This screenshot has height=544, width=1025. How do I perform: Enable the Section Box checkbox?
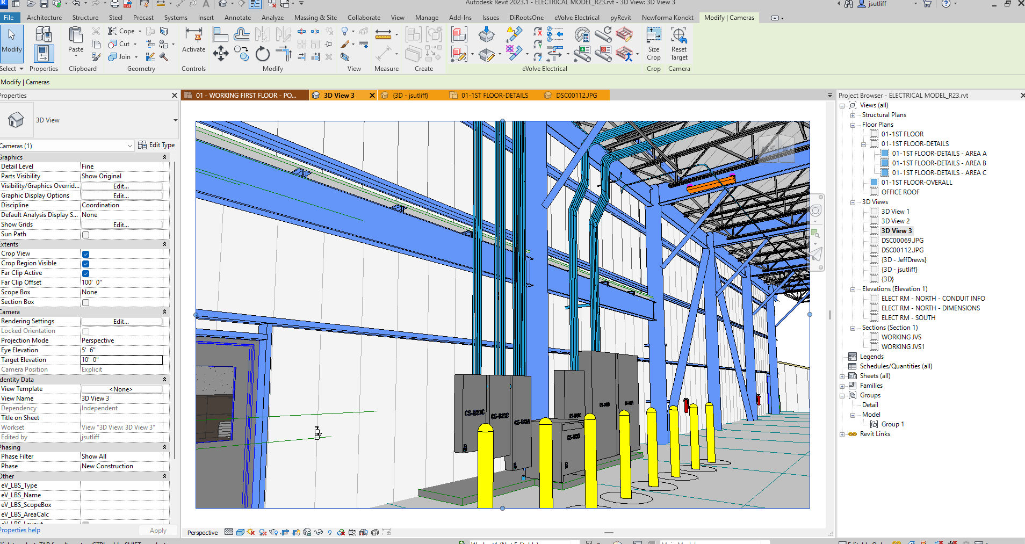click(85, 302)
